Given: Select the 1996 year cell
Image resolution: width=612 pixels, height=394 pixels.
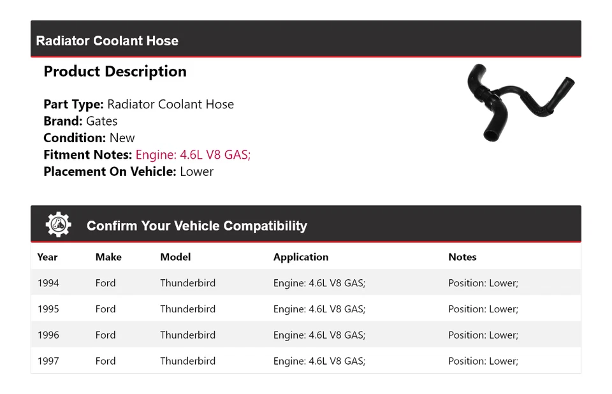Looking at the screenshot, I should click(48, 335).
